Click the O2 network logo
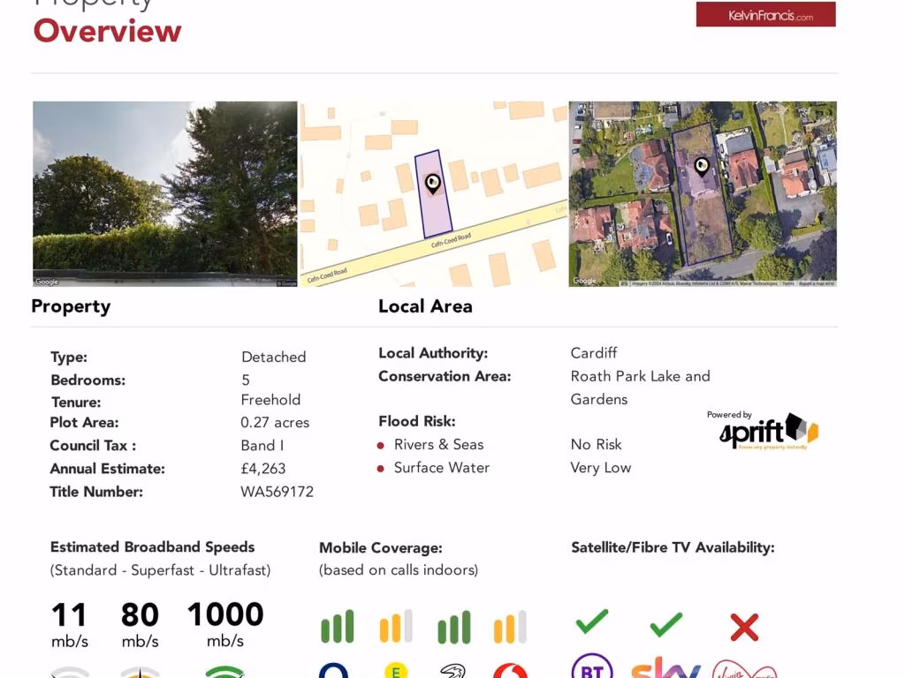This screenshot has width=905, height=678. (334, 671)
